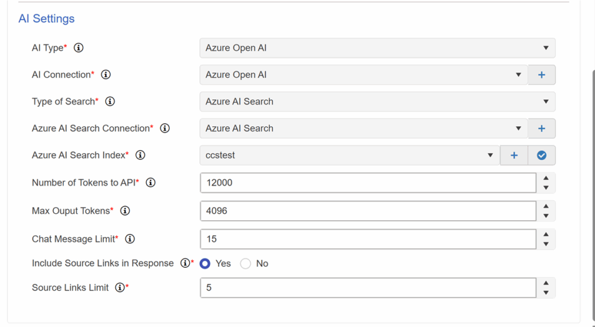Select No for Include Source Links
Image resolution: width=595 pixels, height=327 pixels.
246,264
